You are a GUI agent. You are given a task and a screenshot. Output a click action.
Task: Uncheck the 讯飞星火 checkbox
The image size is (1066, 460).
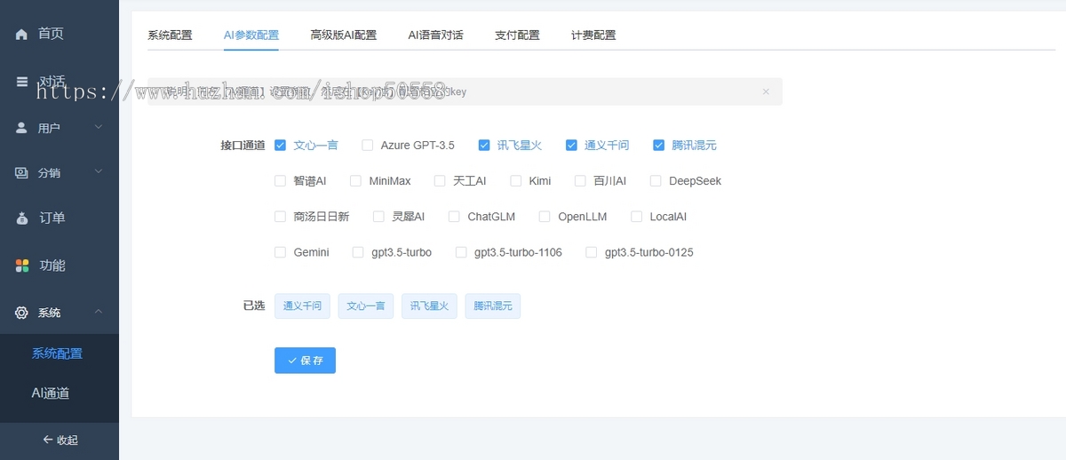(484, 145)
